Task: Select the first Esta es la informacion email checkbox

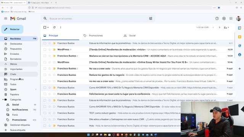Action: pos(45,43)
